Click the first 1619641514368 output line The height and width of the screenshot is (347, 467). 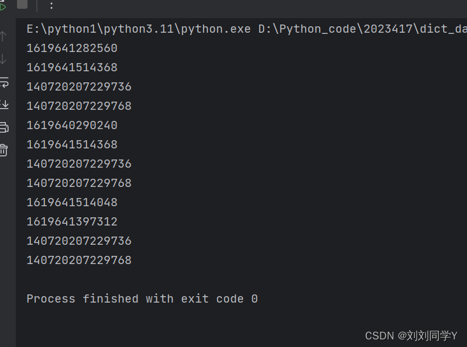(x=72, y=68)
